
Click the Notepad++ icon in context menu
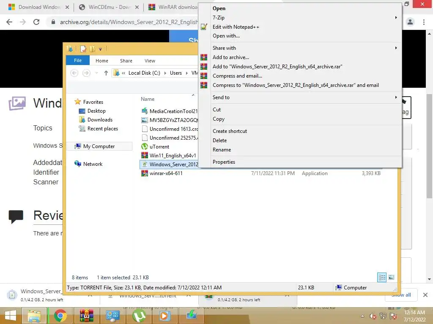(x=204, y=27)
